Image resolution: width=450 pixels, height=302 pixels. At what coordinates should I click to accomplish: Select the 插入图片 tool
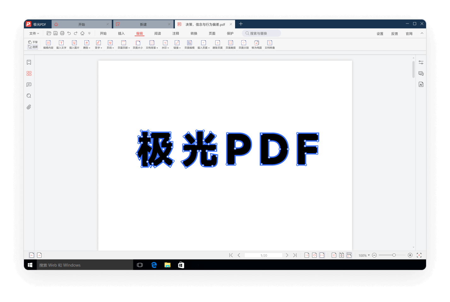74,44
